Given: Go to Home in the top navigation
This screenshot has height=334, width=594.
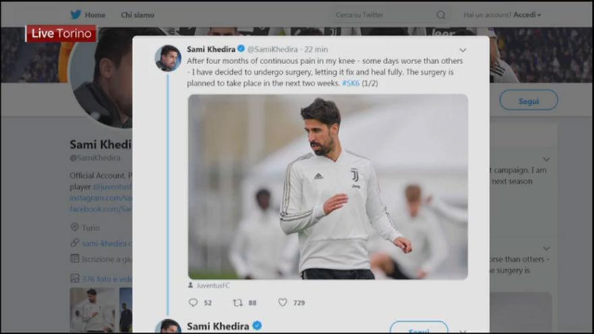Looking at the screenshot, I should pos(94,15).
